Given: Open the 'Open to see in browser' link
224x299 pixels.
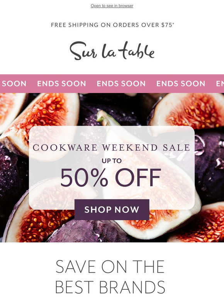Looking at the screenshot, I should tap(112, 6).
